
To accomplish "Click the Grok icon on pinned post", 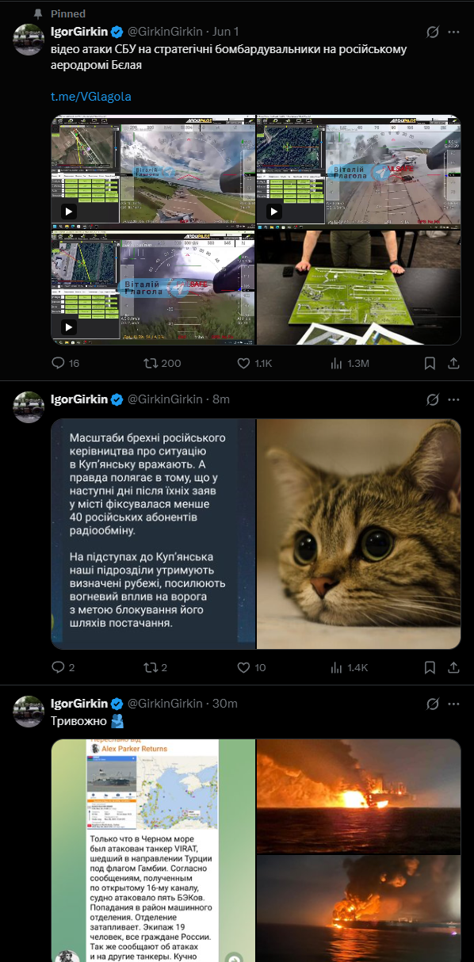I will (433, 32).
